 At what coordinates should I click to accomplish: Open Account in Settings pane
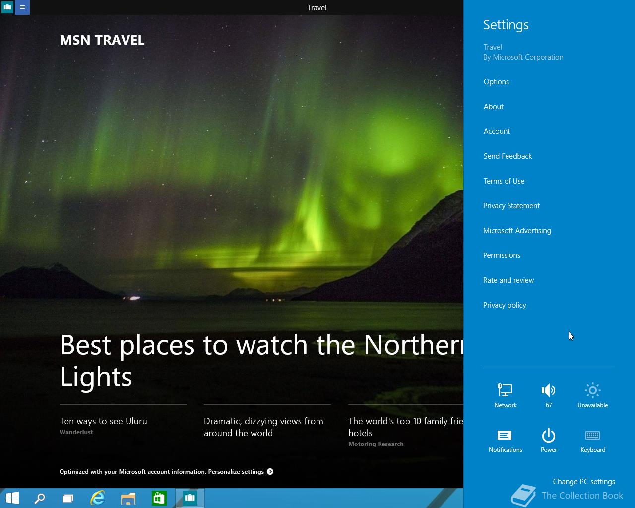click(497, 131)
